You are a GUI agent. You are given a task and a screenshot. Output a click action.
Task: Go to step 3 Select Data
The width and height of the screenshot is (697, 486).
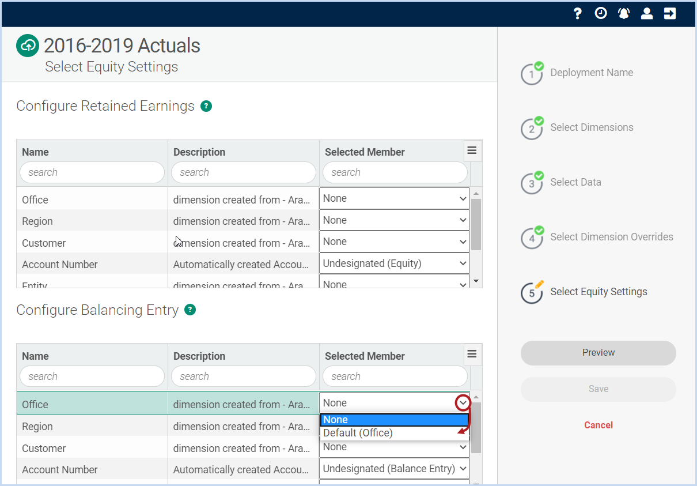pos(562,183)
